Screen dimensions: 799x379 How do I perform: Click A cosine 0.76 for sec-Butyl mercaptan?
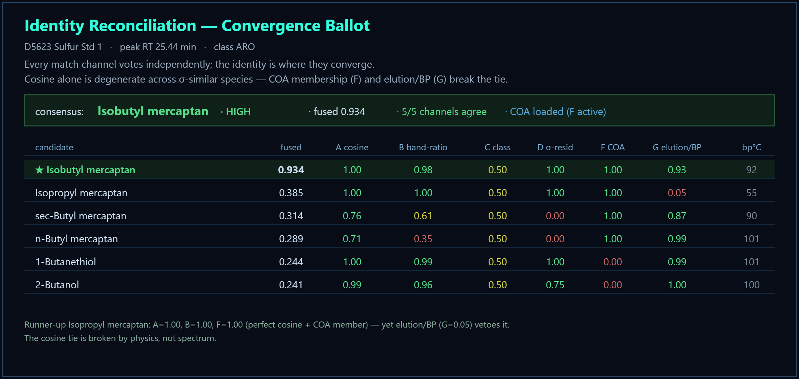[x=352, y=216]
